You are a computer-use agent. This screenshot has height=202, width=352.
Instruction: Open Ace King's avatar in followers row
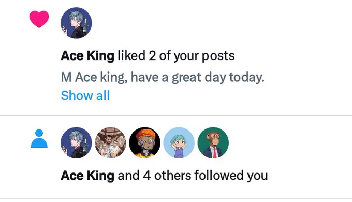pyautogui.click(x=76, y=143)
